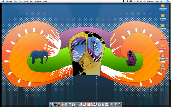Open the blue eye sphere app in Dock
The image size is (171, 107).
[x=70, y=104]
